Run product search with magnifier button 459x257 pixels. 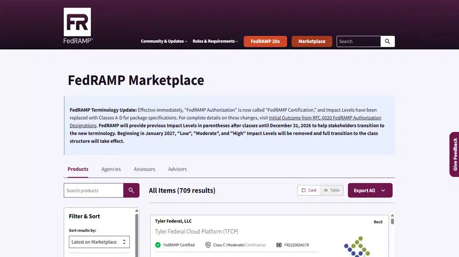[131, 190]
